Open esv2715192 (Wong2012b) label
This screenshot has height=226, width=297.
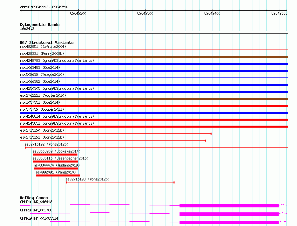[46, 144]
